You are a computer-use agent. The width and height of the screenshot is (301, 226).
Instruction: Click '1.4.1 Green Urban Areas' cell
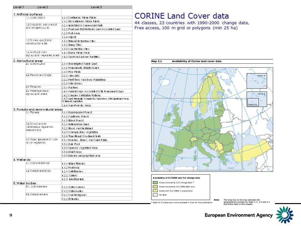(x=97, y=53)
